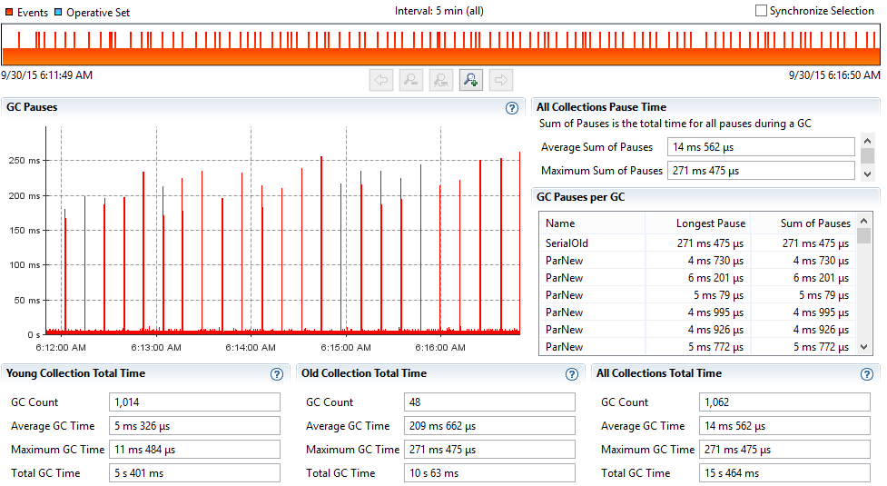Select the ParNew row with 4 ms 995 µs
The image size is (887, 486).
click(x=697, y=312)
